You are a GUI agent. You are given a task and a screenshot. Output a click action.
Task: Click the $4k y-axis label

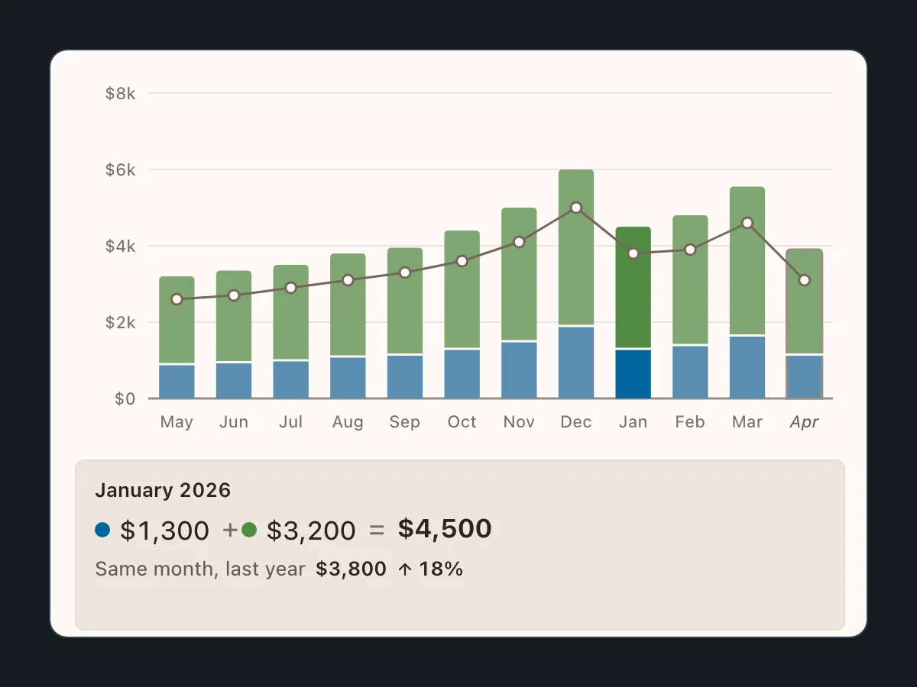point(121,246)
